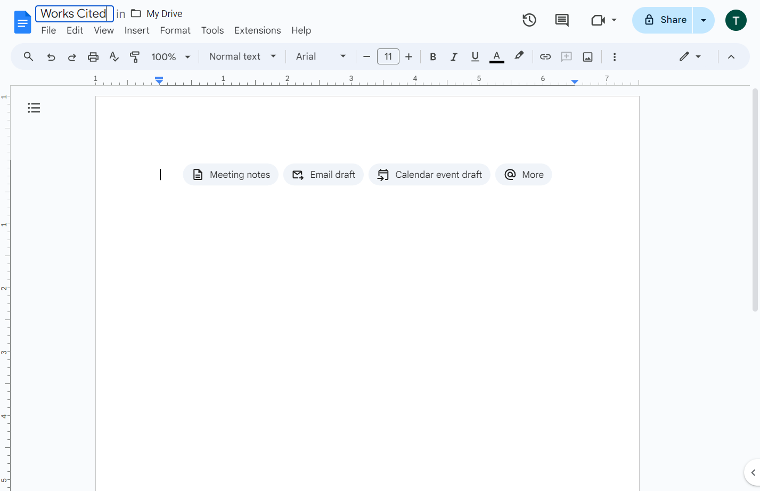Open the Arial font dropdown
This screenshot has height=491, width=760.
(321, 56)
